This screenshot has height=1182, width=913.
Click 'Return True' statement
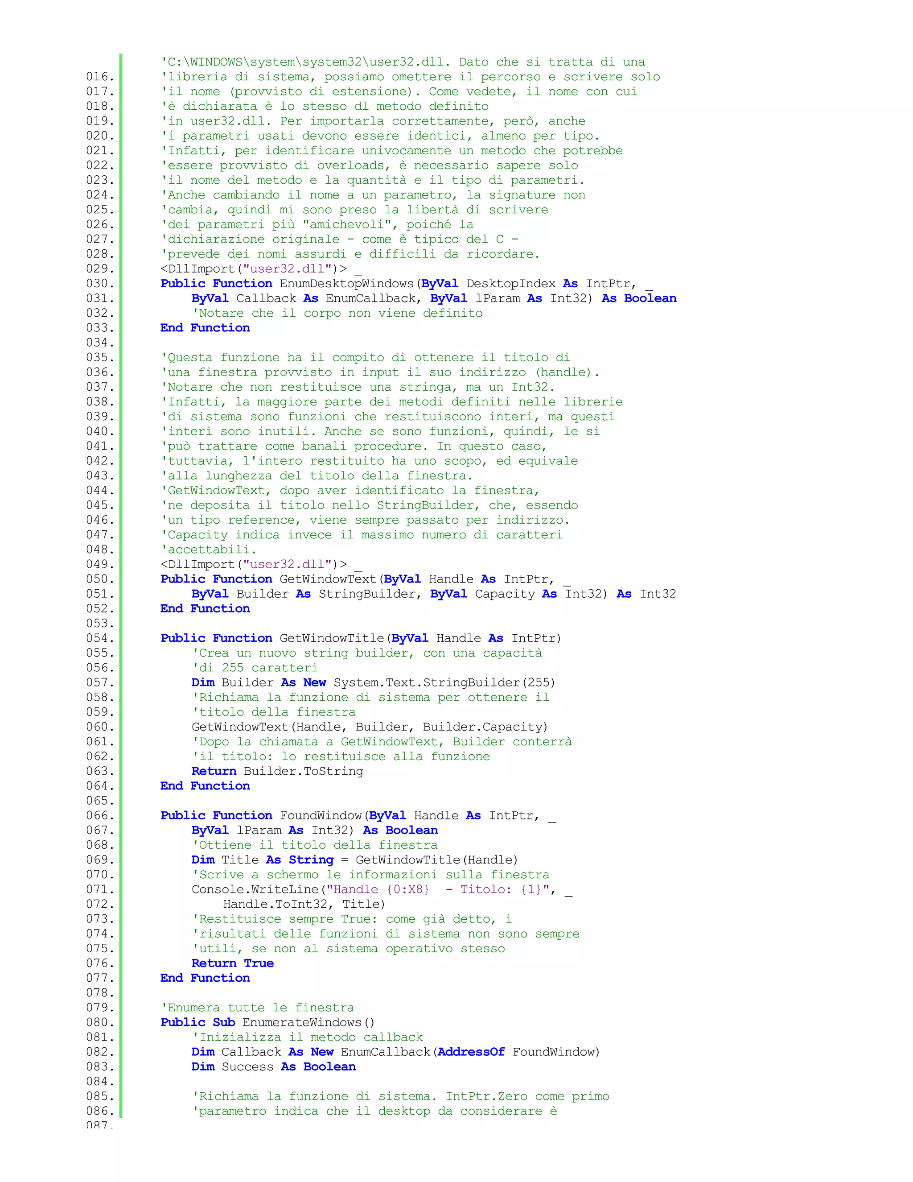click(233, 963)
